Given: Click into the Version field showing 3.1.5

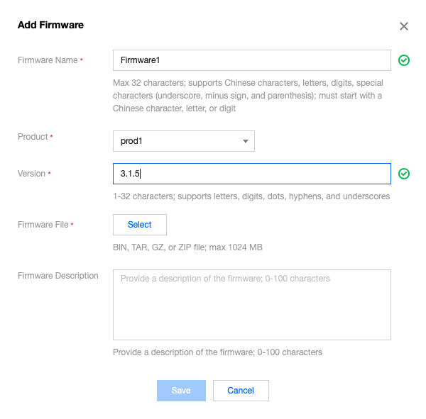Looking at the screenshot, I should (x=252, y=174).
